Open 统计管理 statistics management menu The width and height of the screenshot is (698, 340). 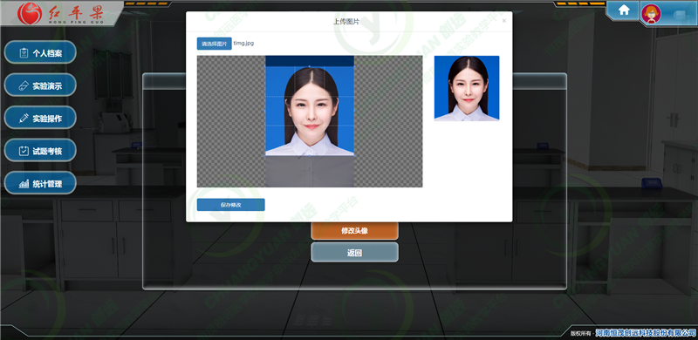pos(40,183)
